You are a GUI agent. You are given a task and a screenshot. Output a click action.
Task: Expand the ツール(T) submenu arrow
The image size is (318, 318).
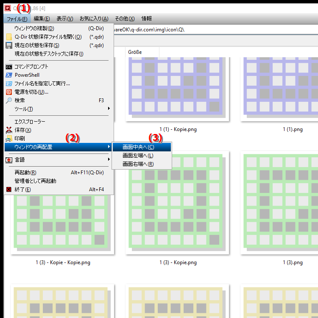(x=109, y=109)
